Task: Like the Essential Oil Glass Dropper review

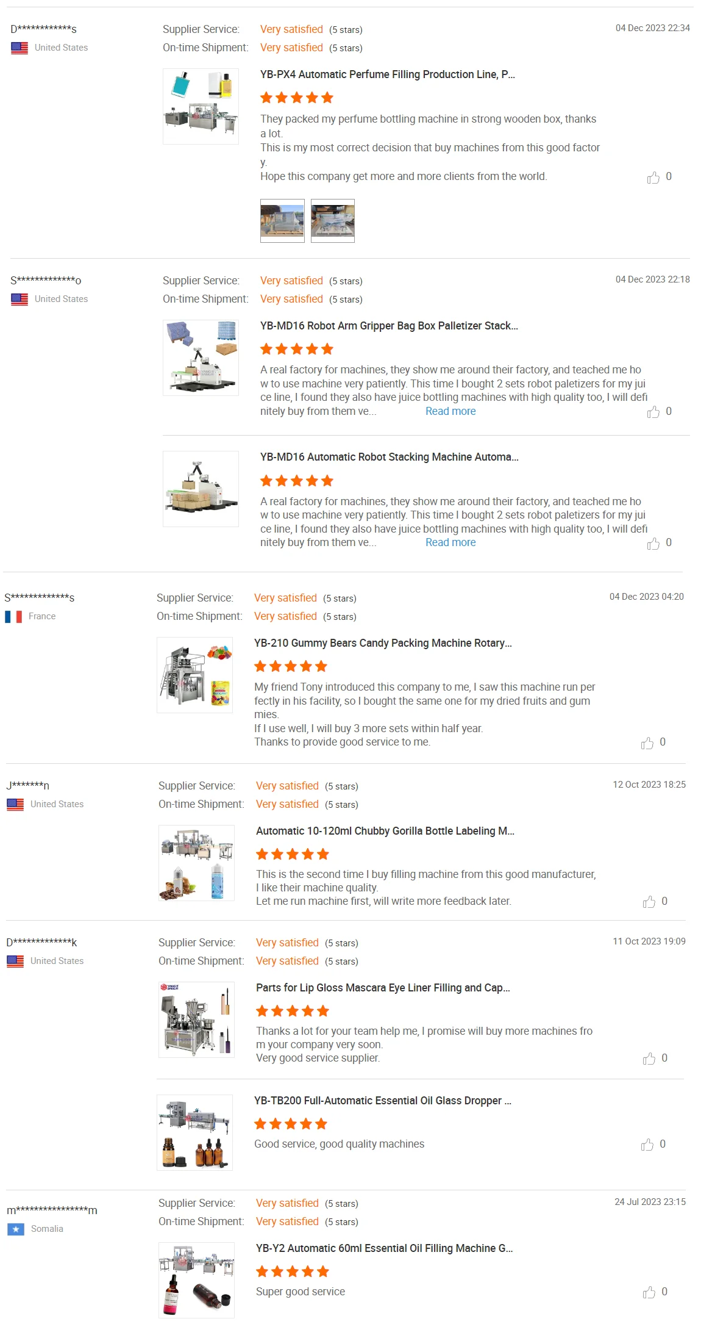Action: click(x=647, y=1145)
